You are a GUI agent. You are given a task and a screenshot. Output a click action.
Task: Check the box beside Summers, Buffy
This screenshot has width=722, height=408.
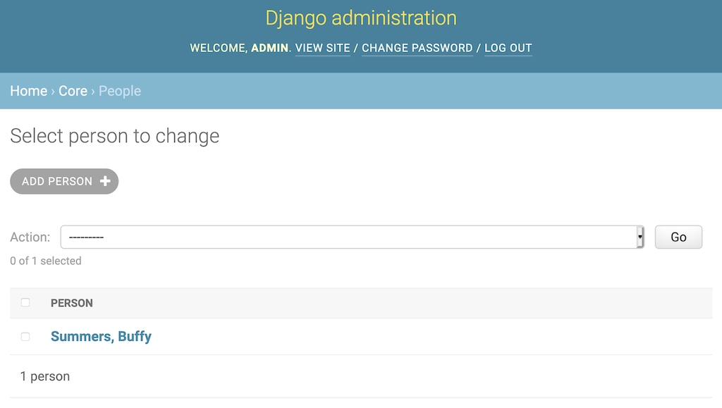coord(25,337)
